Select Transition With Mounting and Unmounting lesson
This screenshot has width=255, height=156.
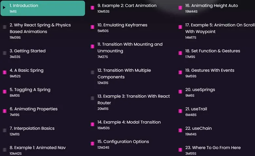pos(130,47)
